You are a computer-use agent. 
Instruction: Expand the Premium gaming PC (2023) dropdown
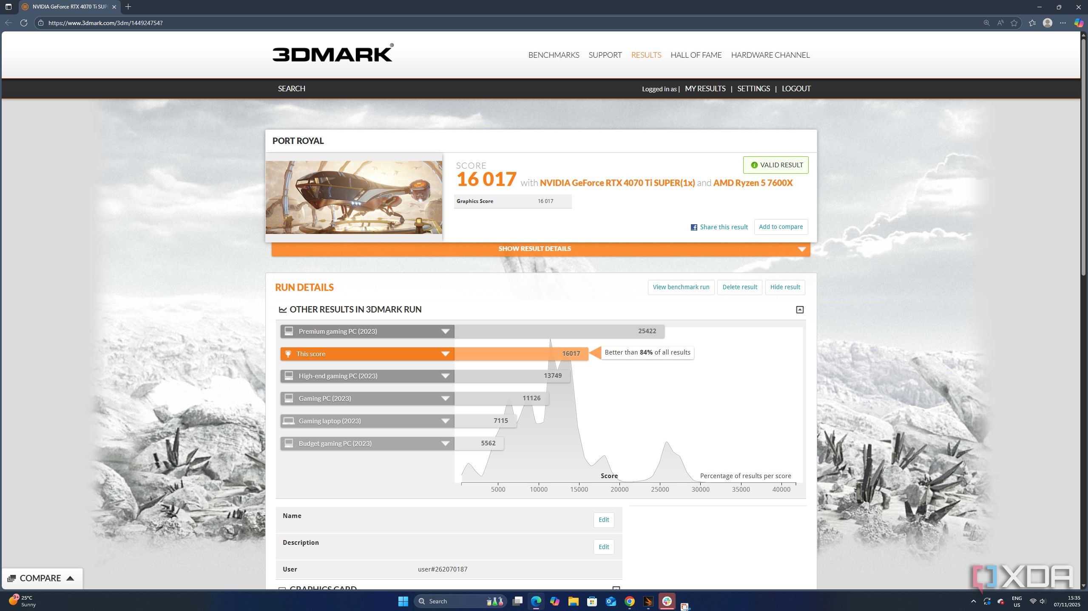(445, 331)
